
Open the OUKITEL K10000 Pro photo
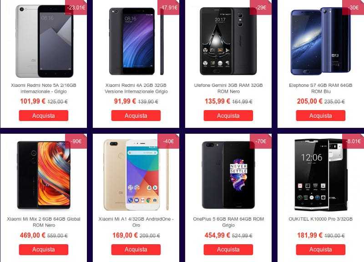coord(321,175)
